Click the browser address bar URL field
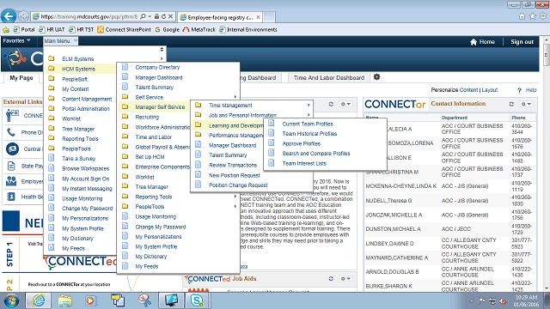 tap(89, 16)
